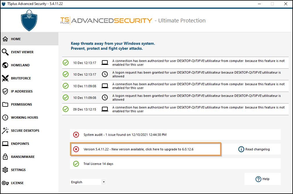Select the Homeland protection globe icon
This screenshot has width=293, height=194.
tap(5, 65)
